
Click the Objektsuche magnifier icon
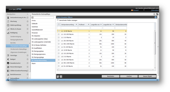(x=8, y=80)
